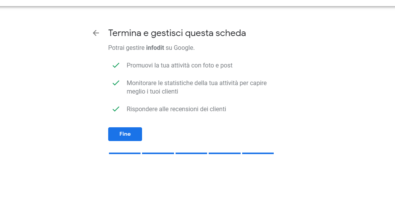395x207 pixels.
Task: Click the "Potrai gestire" subtitle text
Action: [126, 48]
